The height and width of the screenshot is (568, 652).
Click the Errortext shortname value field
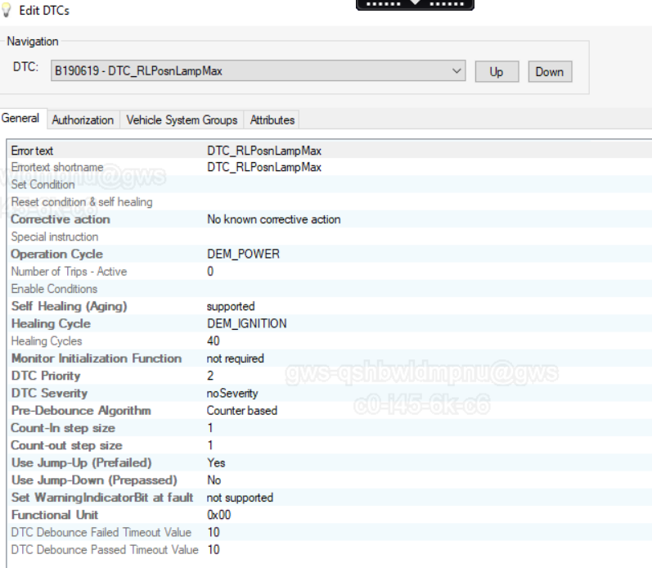(264, 167)
